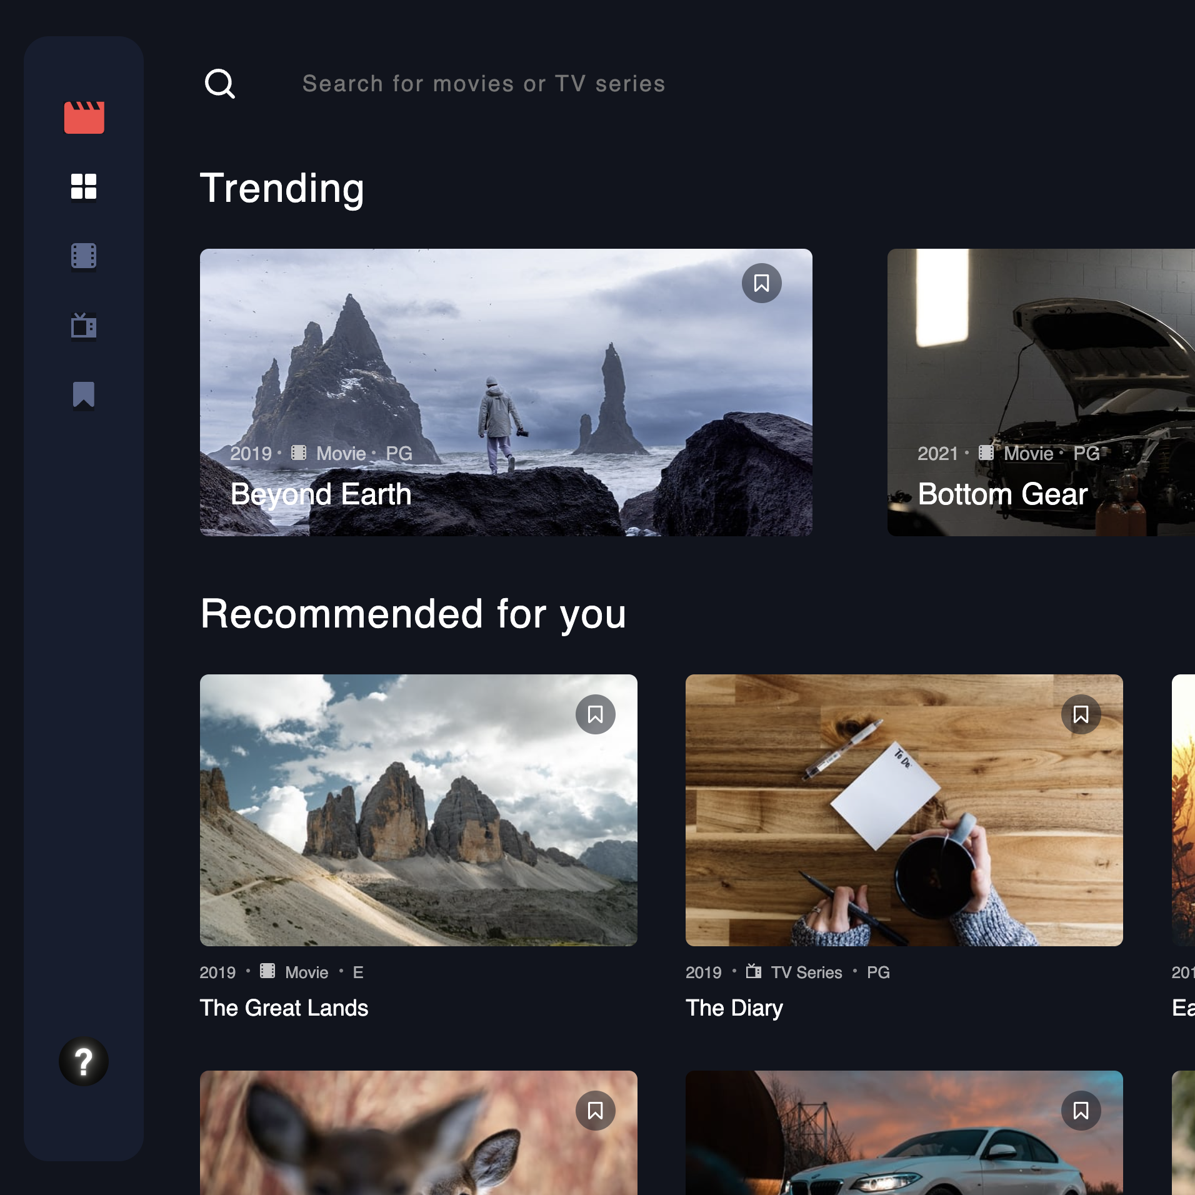The image size is (1195, 1195).
Task: Click the Bottom Gear title text
Action: (x=1002, y=494)
